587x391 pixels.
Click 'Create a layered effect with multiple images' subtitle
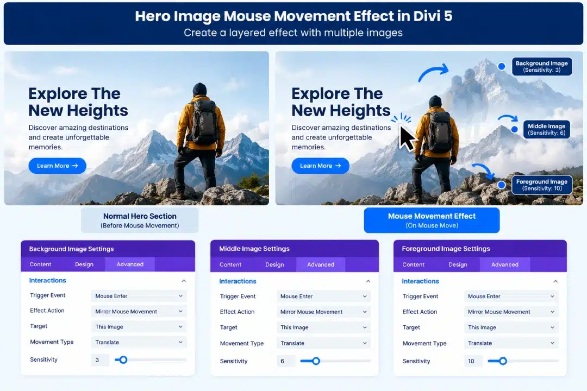293,33
